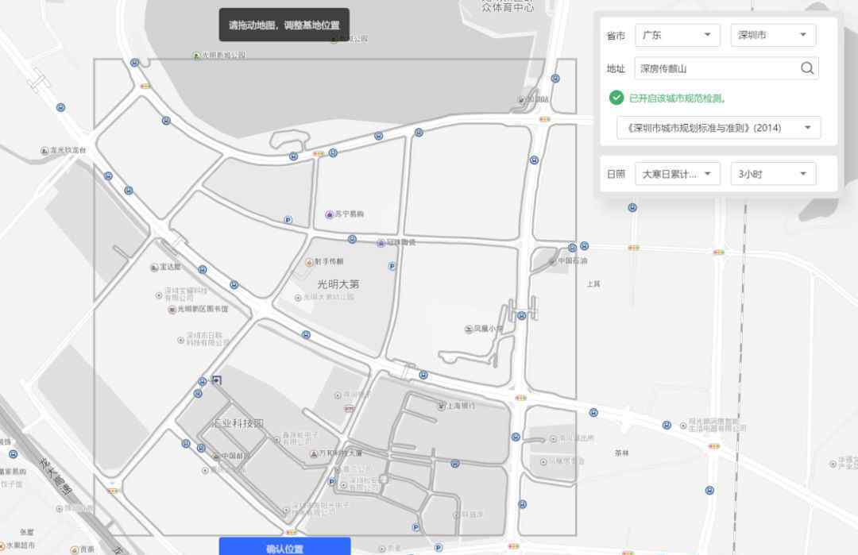This screenshot has width=858, height=555.
Task: Open the 深圳市 city dropdown
Action: click(773, 35)
